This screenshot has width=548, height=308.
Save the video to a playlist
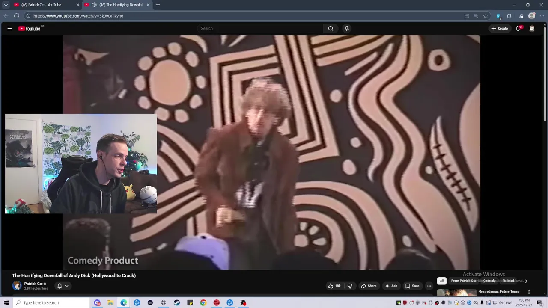point(412,286)
